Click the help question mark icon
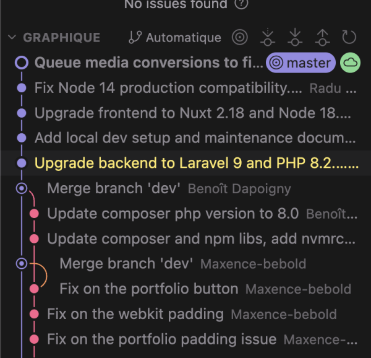 point(241,3)
